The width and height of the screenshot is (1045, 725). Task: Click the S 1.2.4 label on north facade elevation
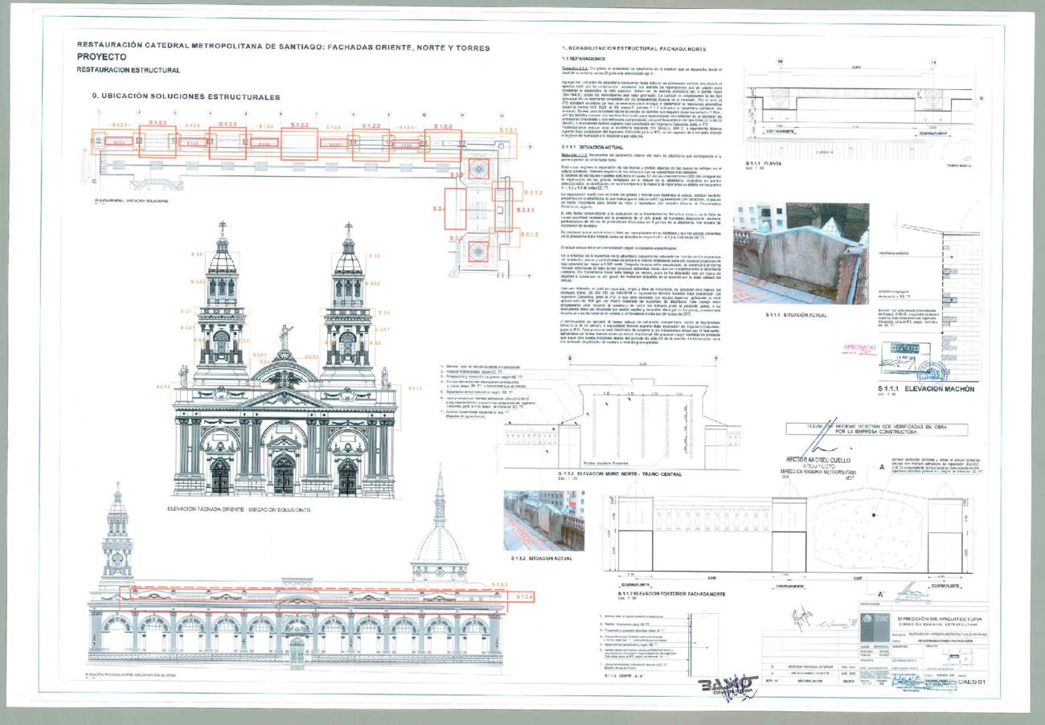(524, 596)
